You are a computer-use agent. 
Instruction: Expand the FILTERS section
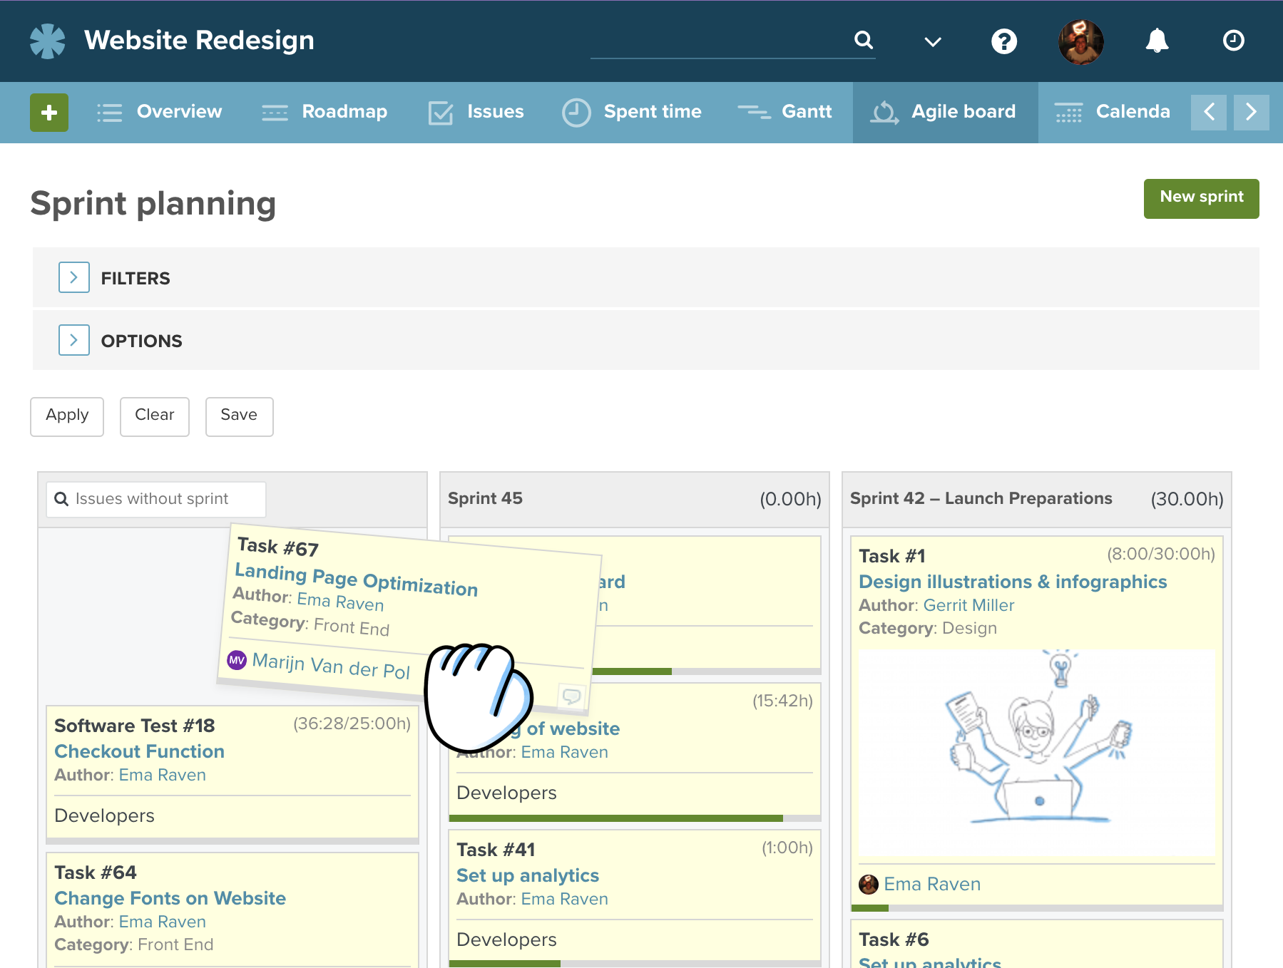click(73, 277)
